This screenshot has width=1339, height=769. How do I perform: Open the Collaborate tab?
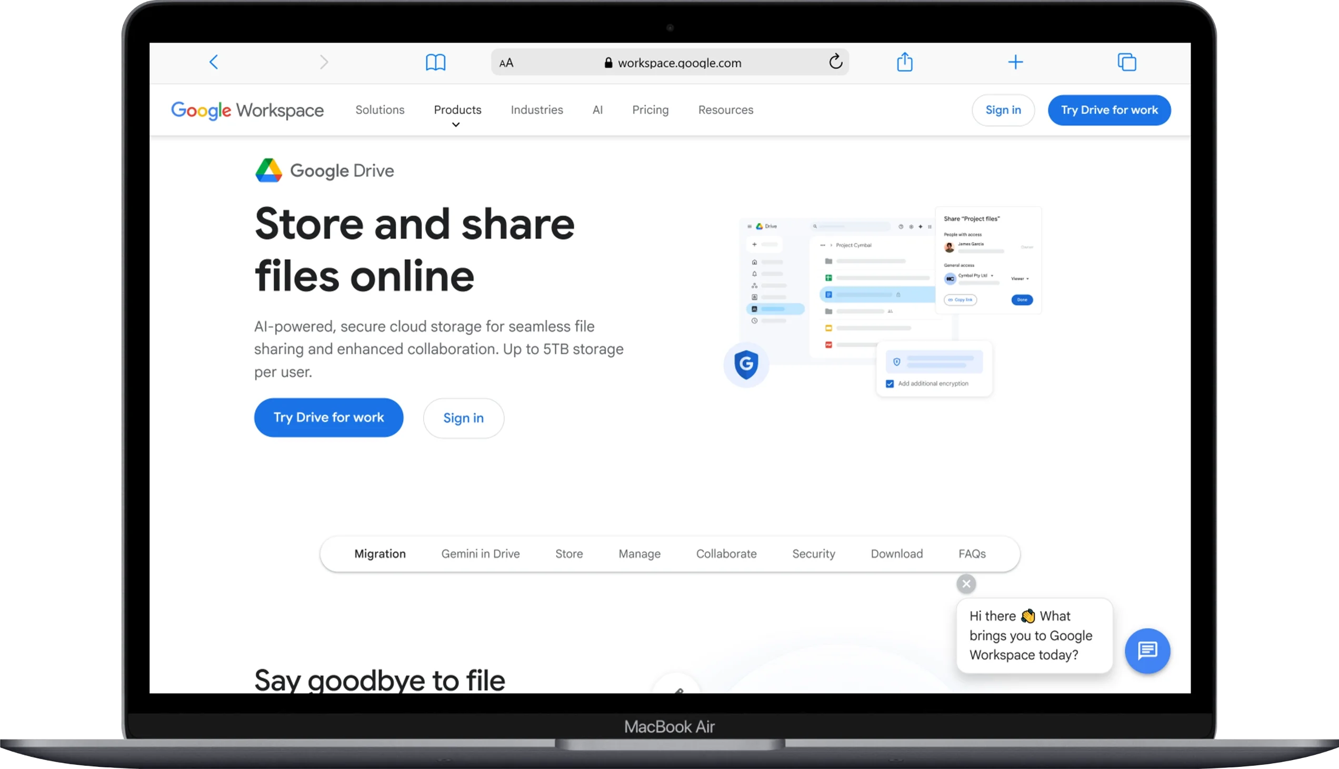pos(725,553)
